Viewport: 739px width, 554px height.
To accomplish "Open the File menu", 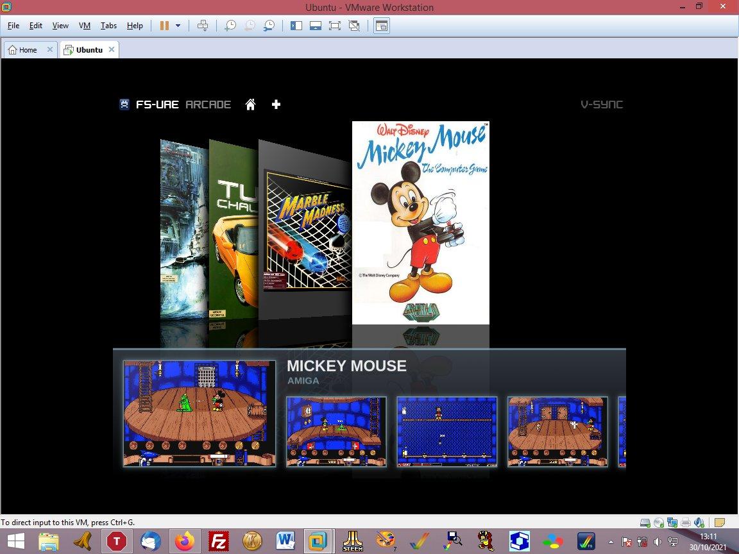I will coord(13,26).
